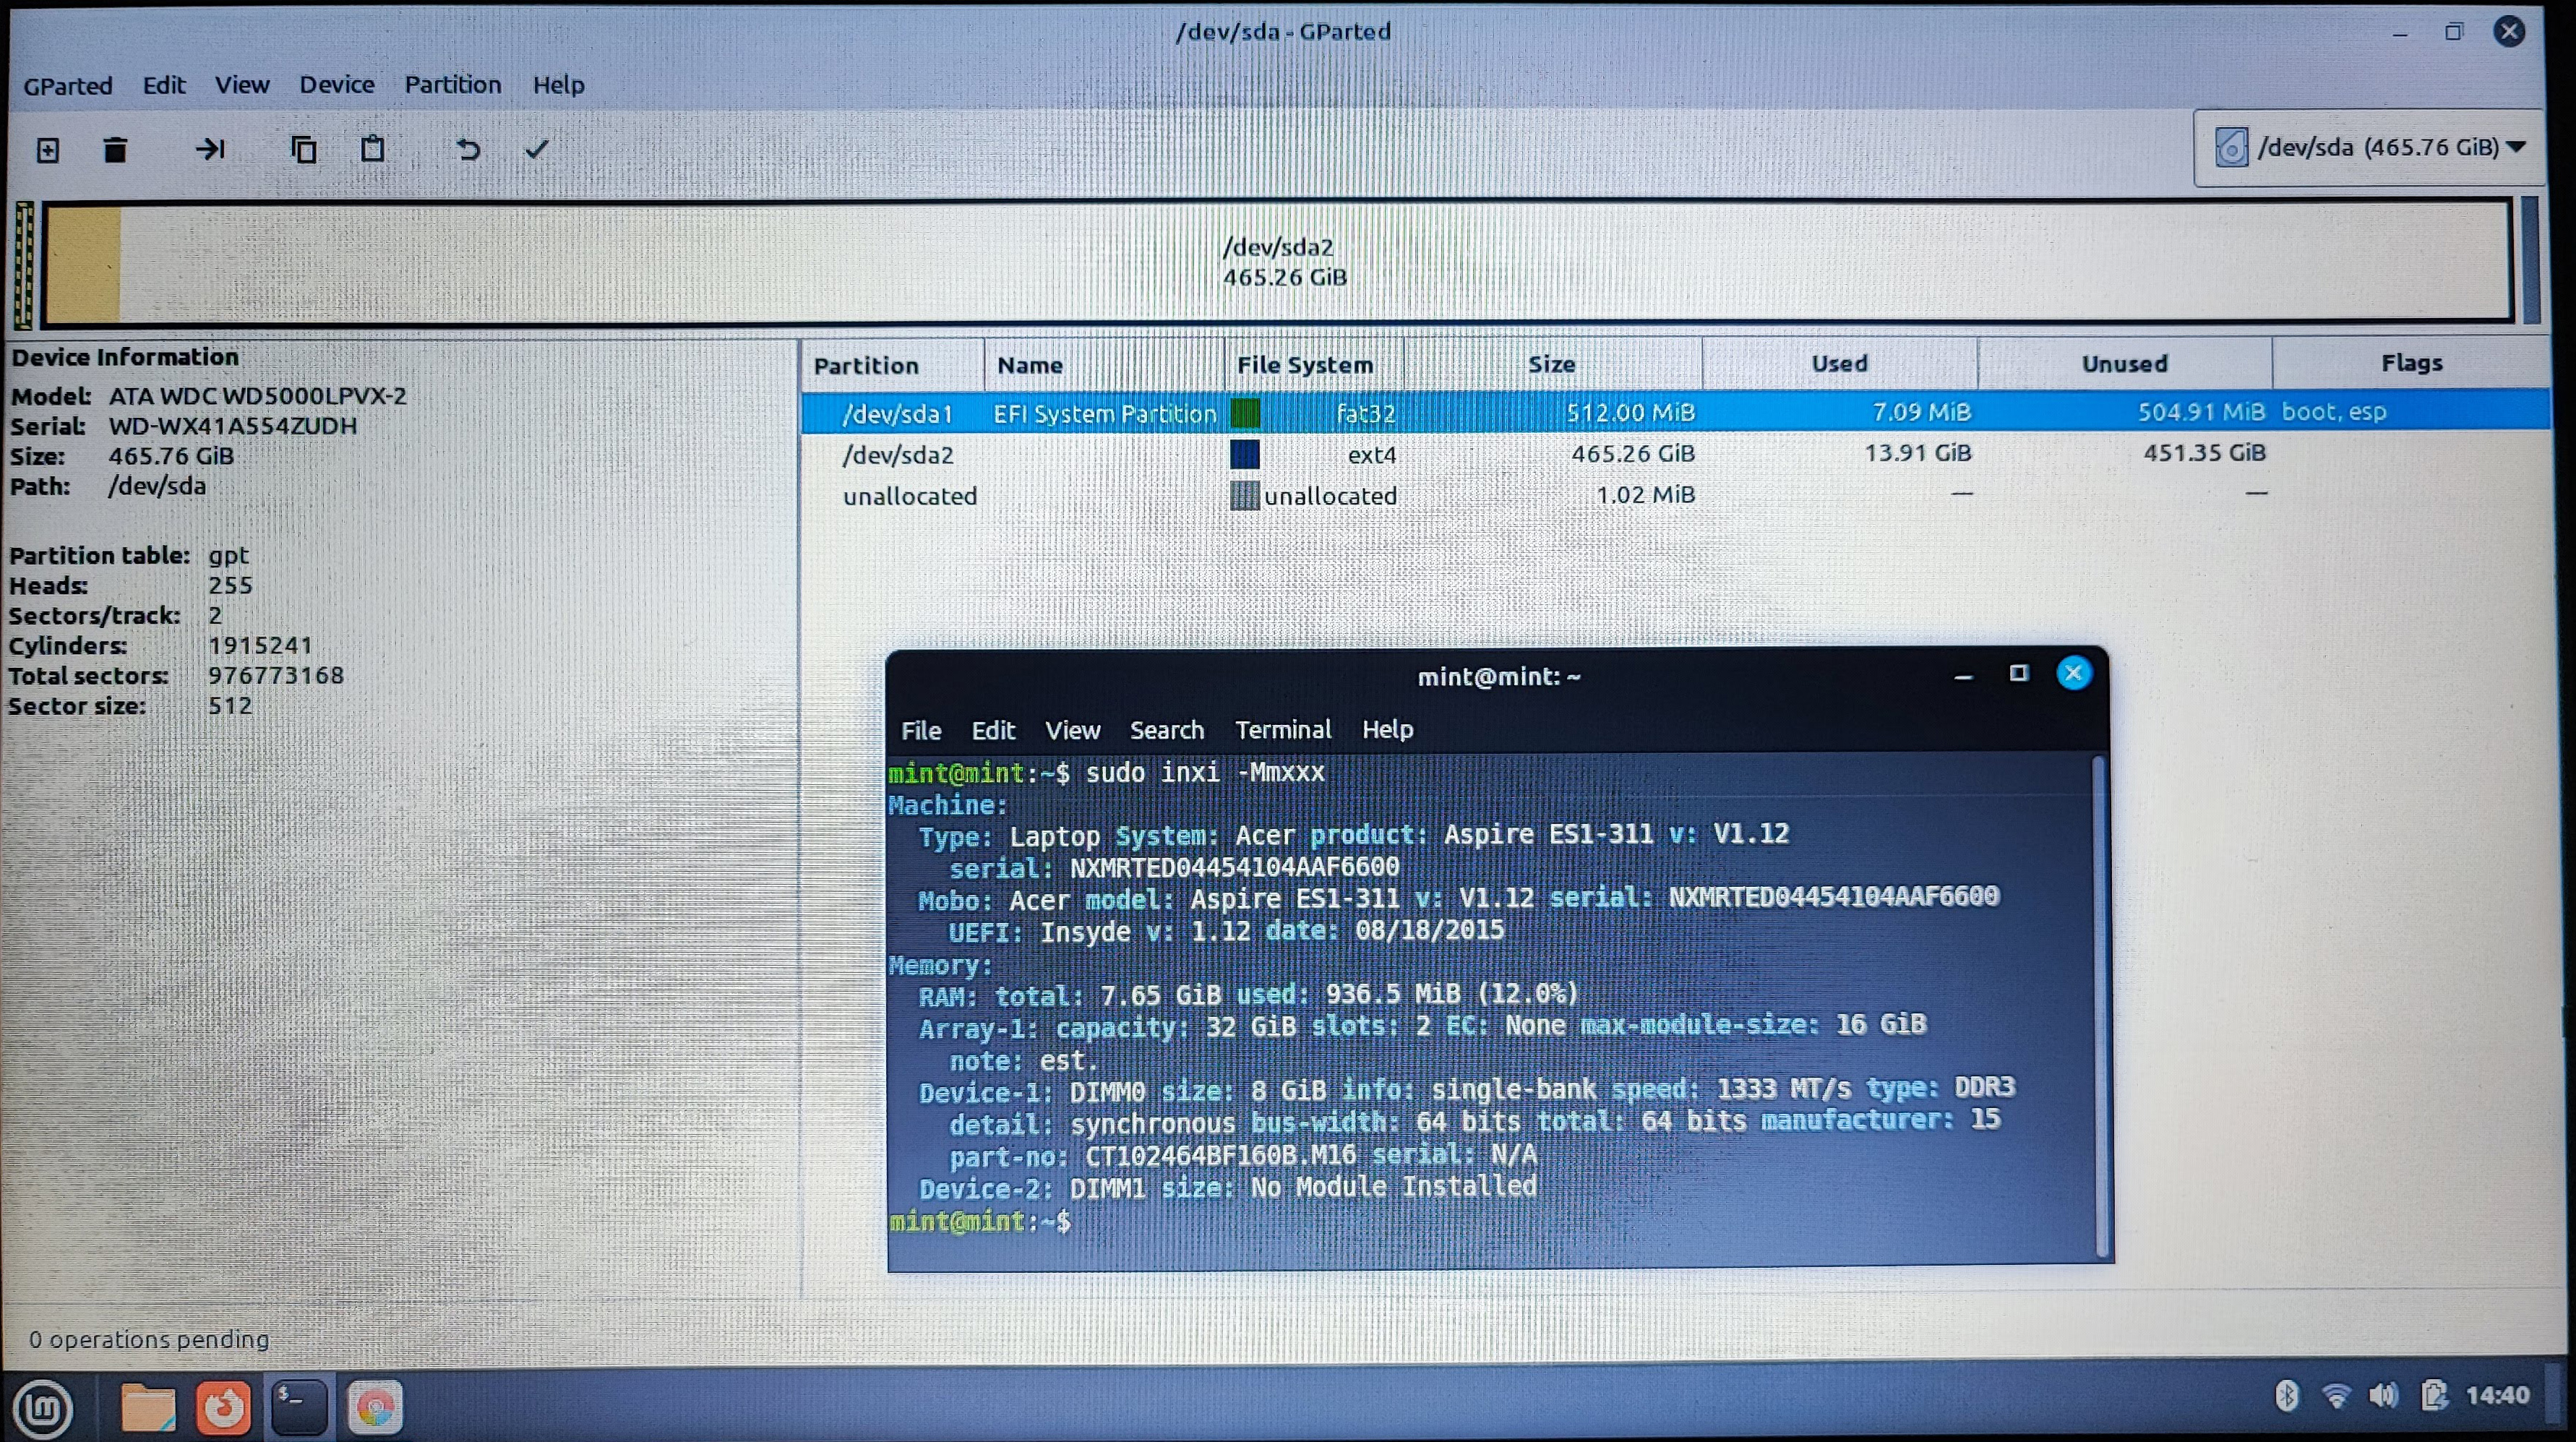Screen dimensions: 2576x1442
Task: Click the Resize/Move partition arrow icon
Action: click(210, 150)
